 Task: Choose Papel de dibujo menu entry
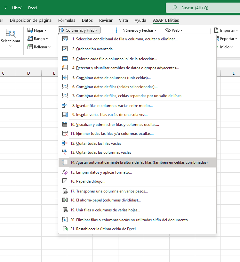click(x=137, y=181)
